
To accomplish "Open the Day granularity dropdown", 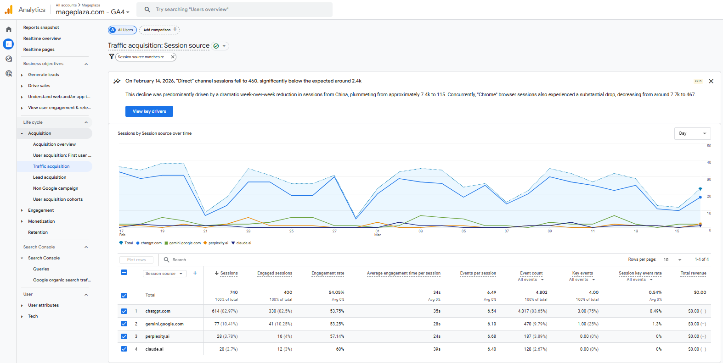I will pyautogui.click(x=692, y=133).
